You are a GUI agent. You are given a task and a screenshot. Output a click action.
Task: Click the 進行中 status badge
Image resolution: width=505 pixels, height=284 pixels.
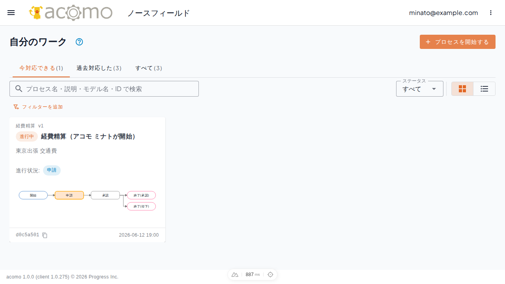pos(27,136)
